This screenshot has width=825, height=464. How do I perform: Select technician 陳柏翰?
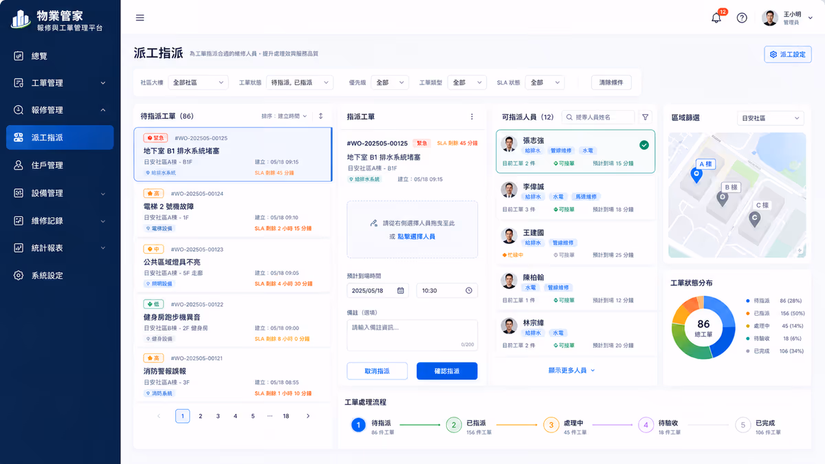[x=575, y=289]
